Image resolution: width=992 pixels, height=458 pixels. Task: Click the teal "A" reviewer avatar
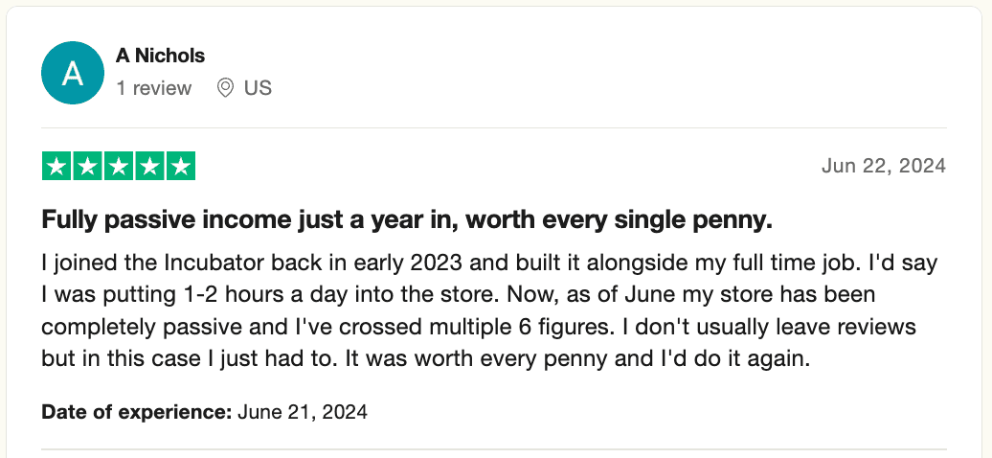tap(73, 74)
